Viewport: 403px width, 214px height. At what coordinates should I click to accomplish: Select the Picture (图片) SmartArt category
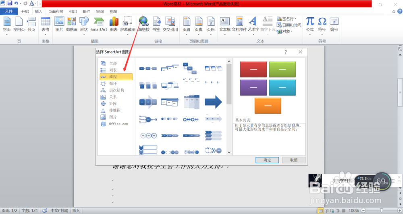pos(116,117)
